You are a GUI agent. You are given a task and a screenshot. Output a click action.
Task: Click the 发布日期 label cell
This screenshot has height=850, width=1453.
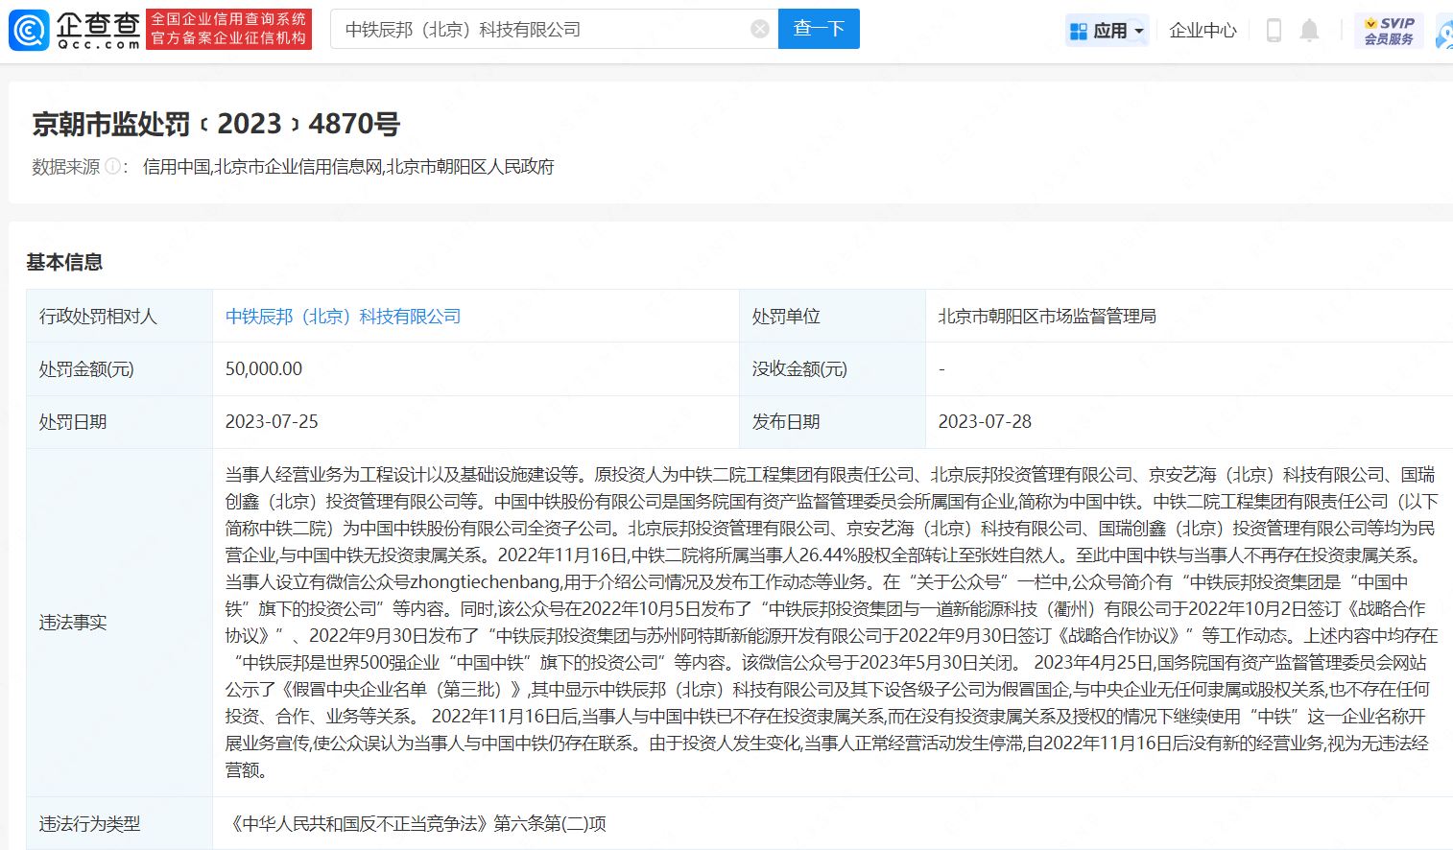click(832, 422)
